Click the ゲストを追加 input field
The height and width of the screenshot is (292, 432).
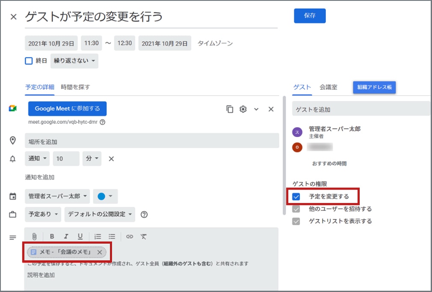point(359,109)
